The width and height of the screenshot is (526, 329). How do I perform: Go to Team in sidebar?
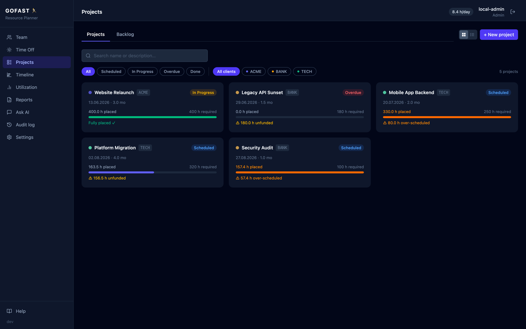pyautogui.click(x=36, y=37)
